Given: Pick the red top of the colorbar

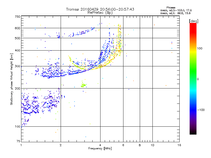Looking at the screenshot, I should (193, 24).
